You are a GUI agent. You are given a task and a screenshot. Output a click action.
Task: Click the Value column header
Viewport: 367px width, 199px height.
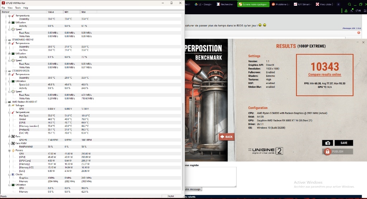(x=55, y=12)
